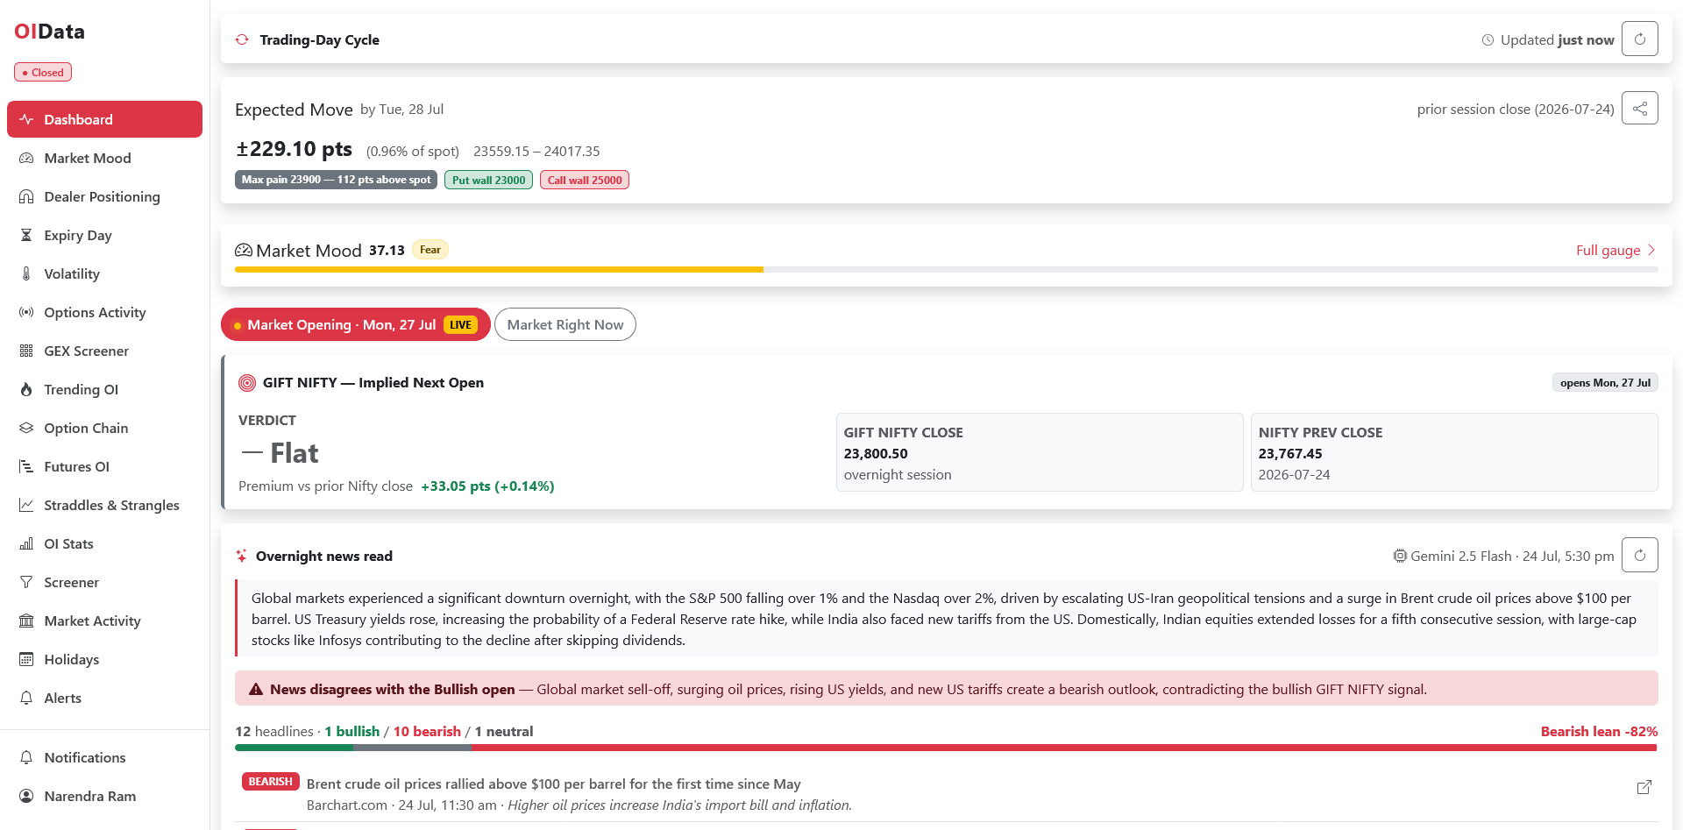Regenerate the Overnight news read
The width and height of the screenshot is (1683, 830).
click(x=1639, y=555)
